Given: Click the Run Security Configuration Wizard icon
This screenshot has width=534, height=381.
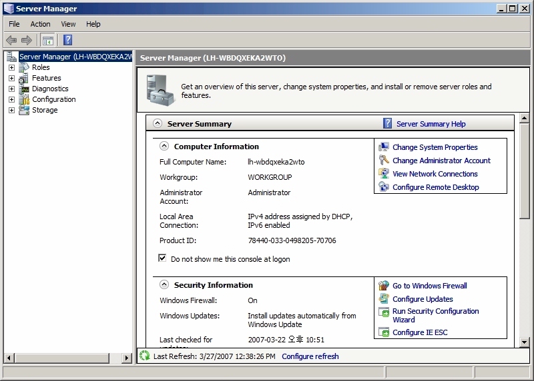Looking at the screenshot, I should [x=384, y=312].
